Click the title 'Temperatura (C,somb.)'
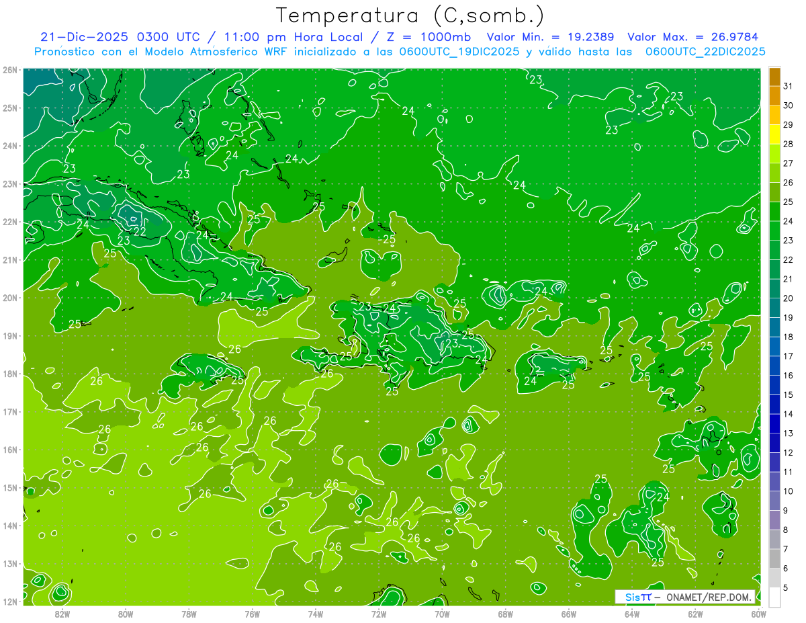Viewport: 806px width, 623px height. 410,16
